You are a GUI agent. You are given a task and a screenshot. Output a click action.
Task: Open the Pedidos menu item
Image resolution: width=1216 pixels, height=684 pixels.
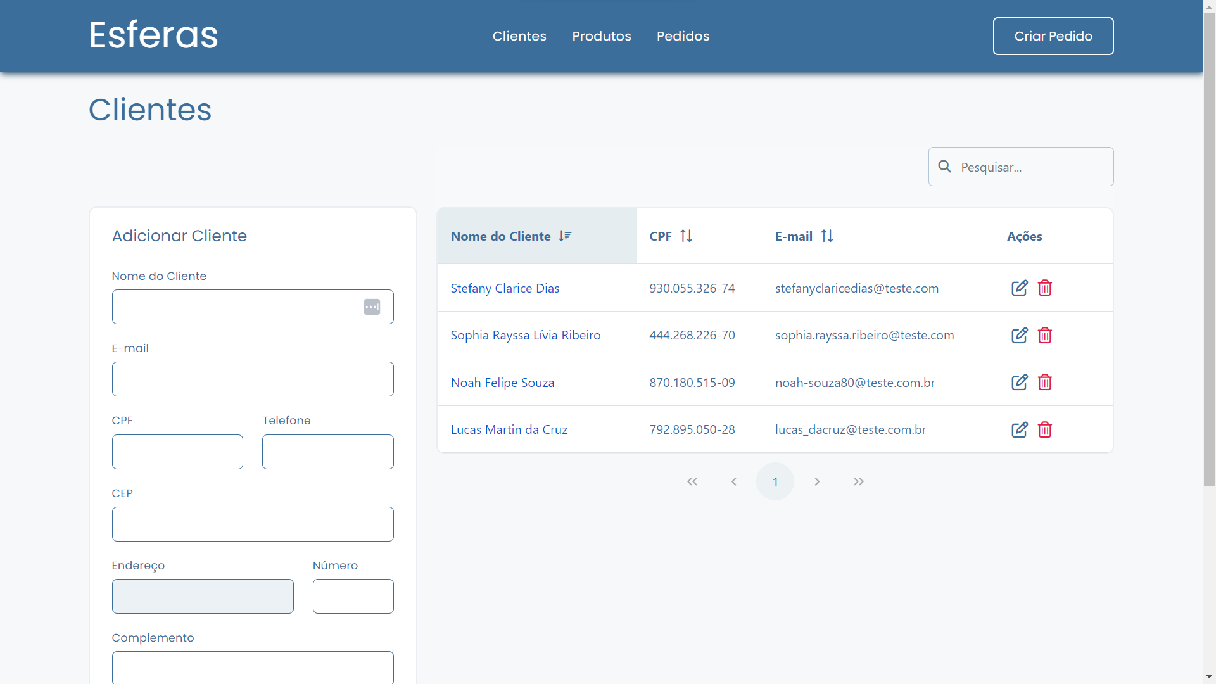point(683,36)
